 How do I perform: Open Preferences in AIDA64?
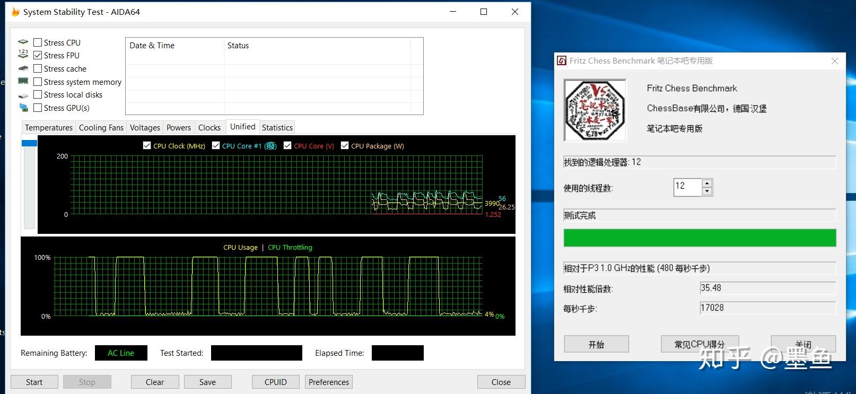(329, 382)
